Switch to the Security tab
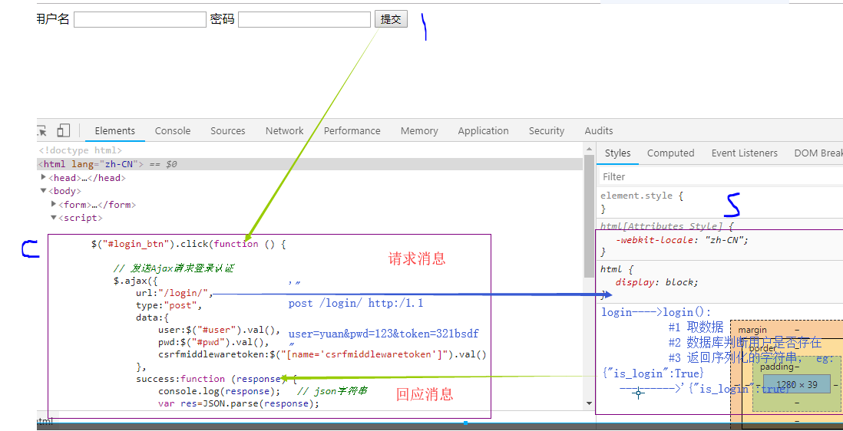The height and width of the screenshot is (431, 843). click(x=547, y=131)
